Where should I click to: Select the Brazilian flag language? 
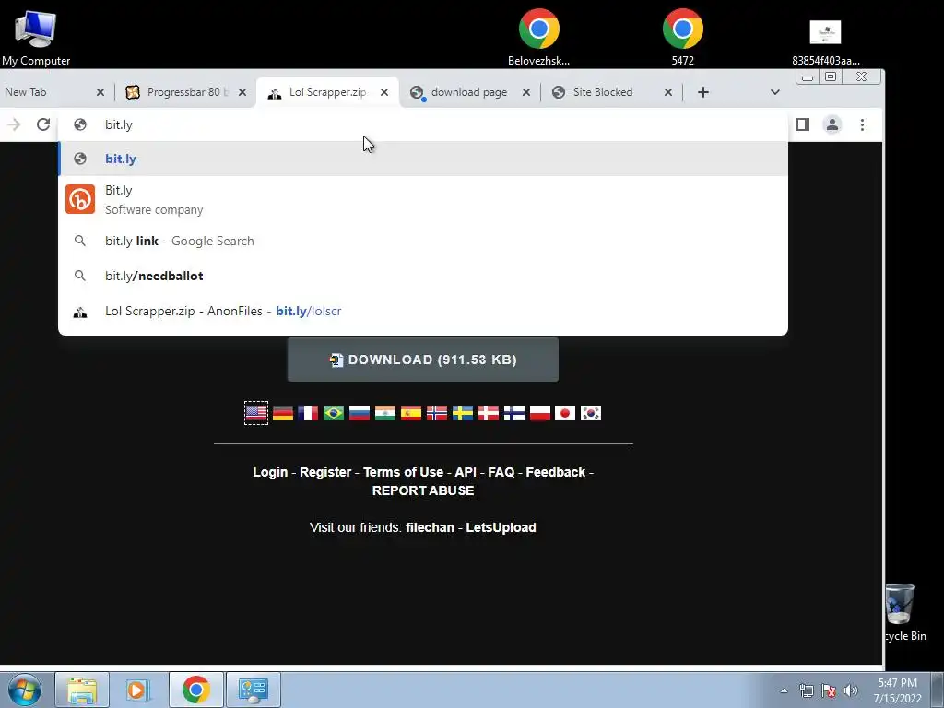[334, 413]
